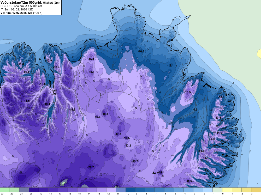Click the -16.0 temperature value
261x195 pixels.
pos(189,181)
